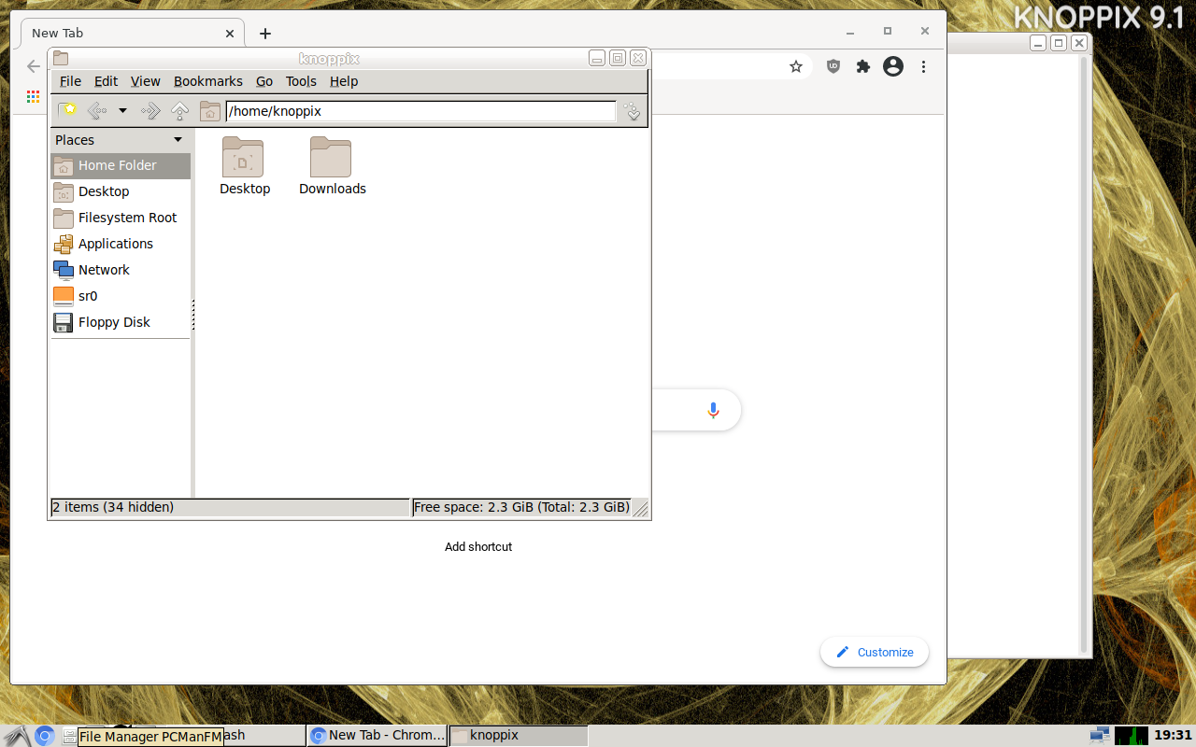1196x747 pixels.
Task: Open a new folder window in PCManFM toolbar
Action: (x=67, y=111)
